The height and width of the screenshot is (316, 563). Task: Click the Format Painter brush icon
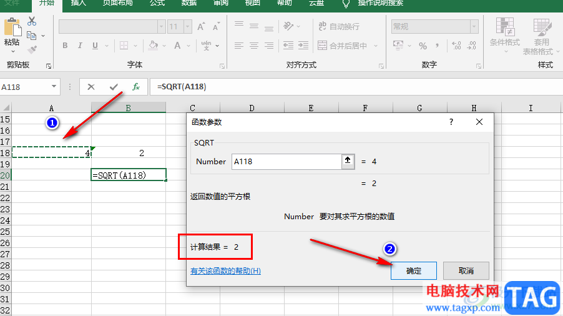point(32,49)
